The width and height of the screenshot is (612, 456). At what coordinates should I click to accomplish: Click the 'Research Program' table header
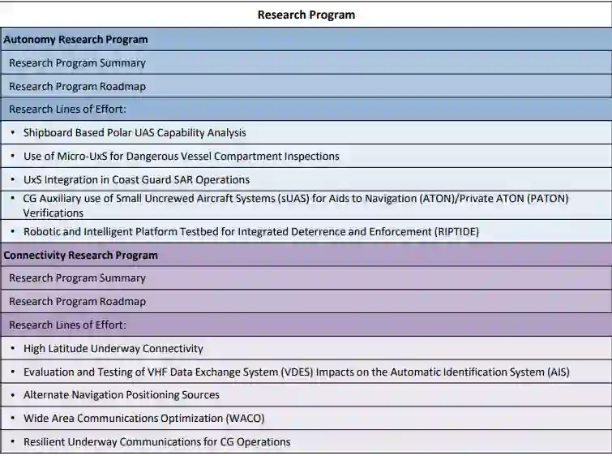(x=306, y=15)
